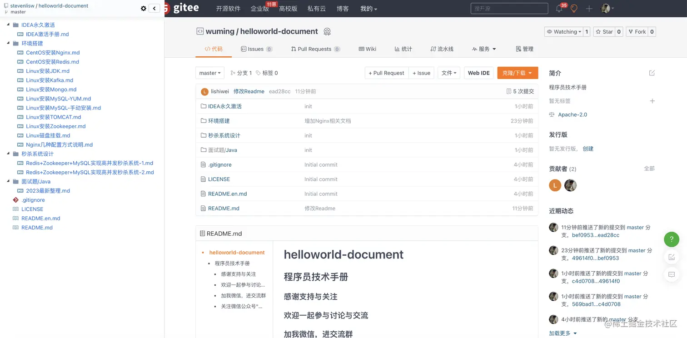Expand 加载更多 in recent activity
This screenshot has width=687, height=338.
point(563,333)
